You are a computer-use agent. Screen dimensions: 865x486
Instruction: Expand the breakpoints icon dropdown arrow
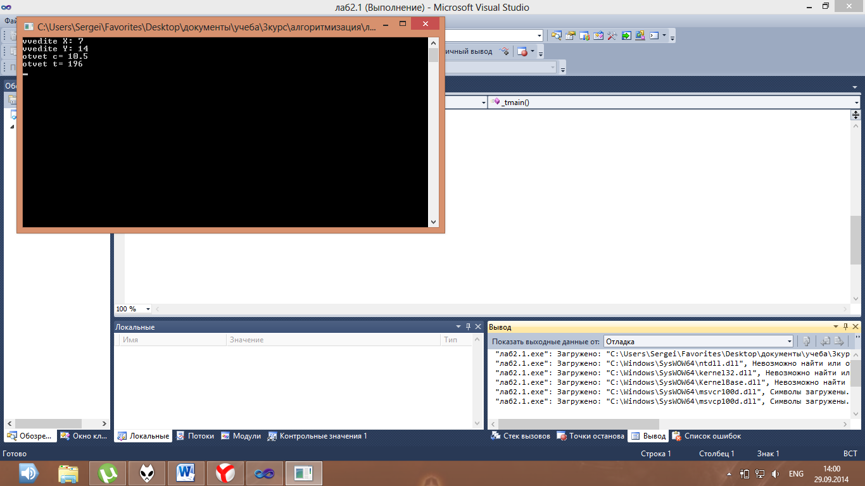tap(533, 51)
